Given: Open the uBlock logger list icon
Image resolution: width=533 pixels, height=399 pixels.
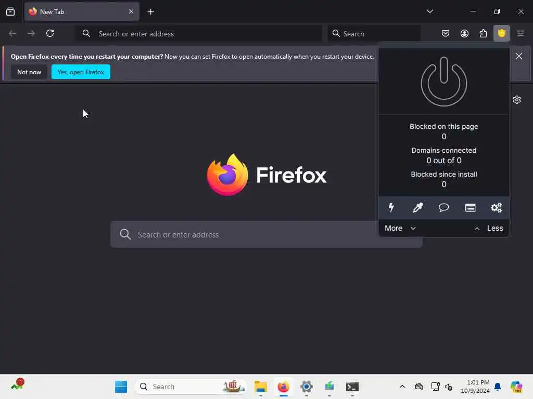Looking at the screenshot, I should click(470, 208).
